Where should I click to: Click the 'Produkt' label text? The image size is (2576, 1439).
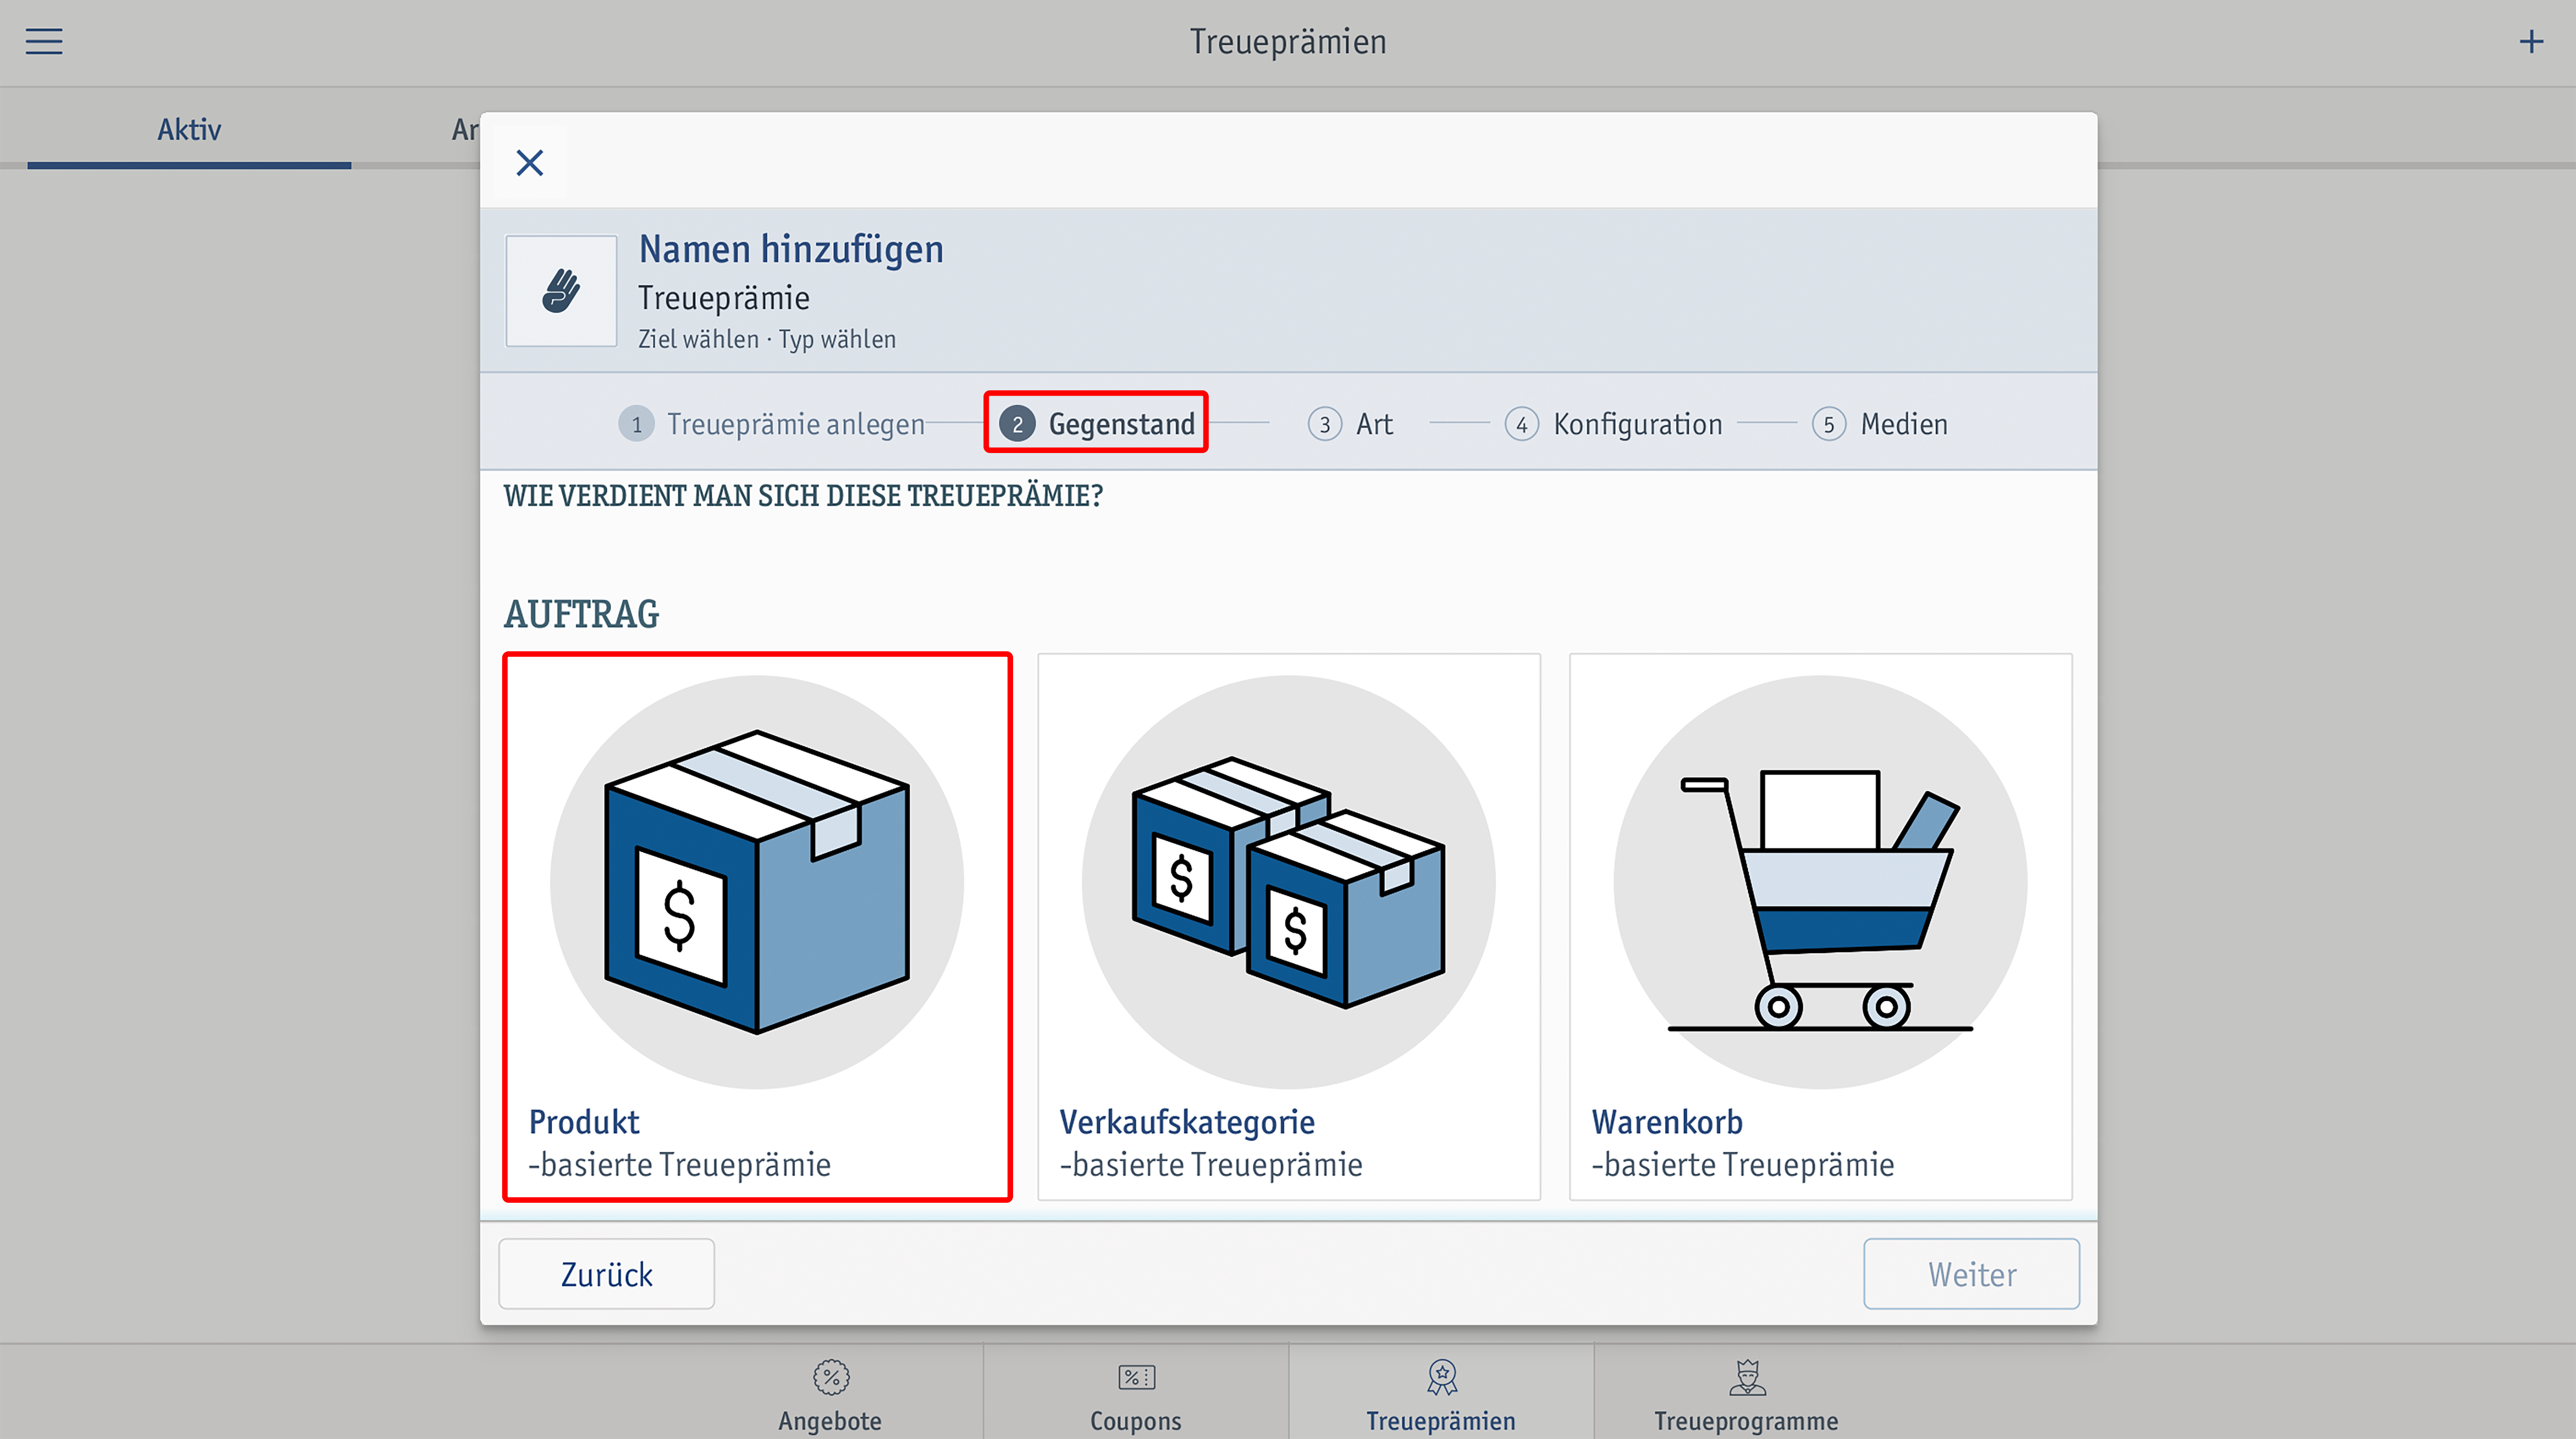point(584,1122)
